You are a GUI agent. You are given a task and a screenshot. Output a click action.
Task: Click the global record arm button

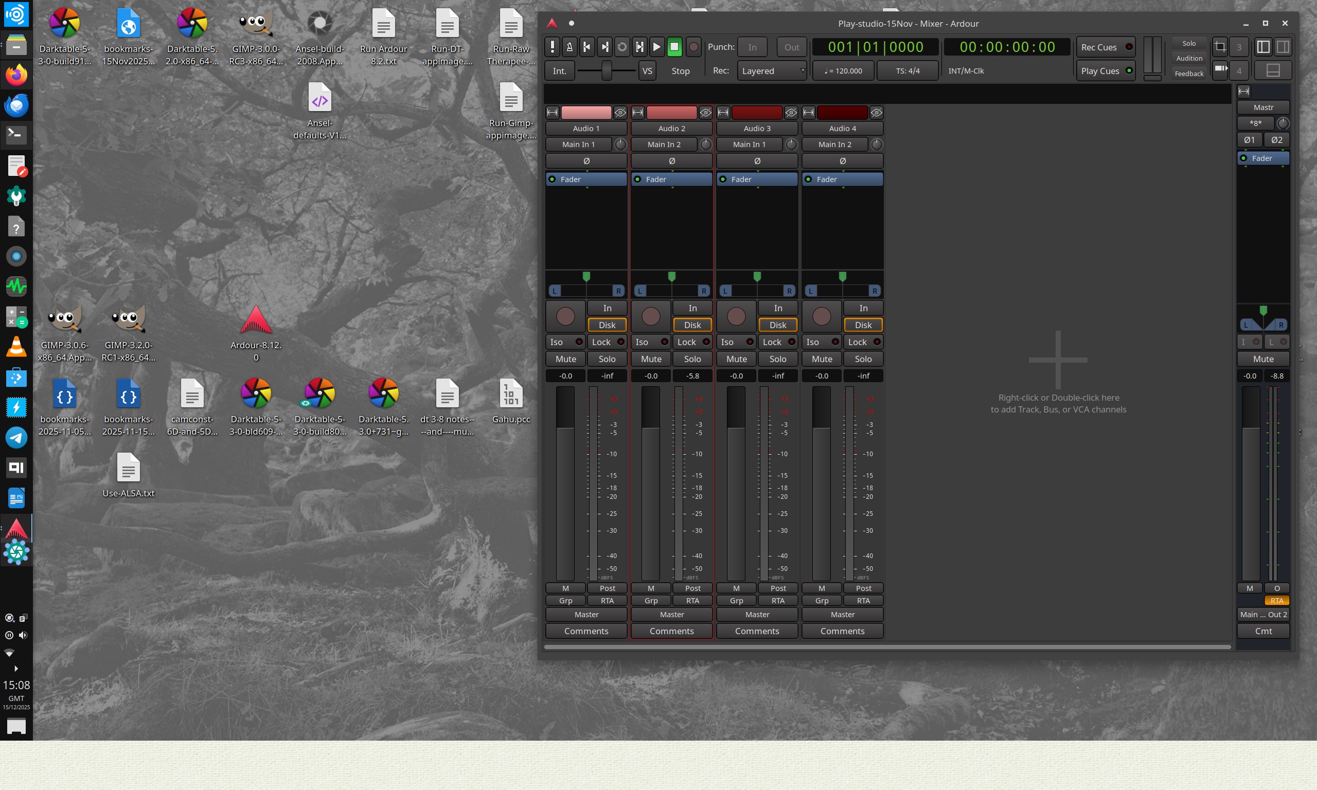[693, 47]
